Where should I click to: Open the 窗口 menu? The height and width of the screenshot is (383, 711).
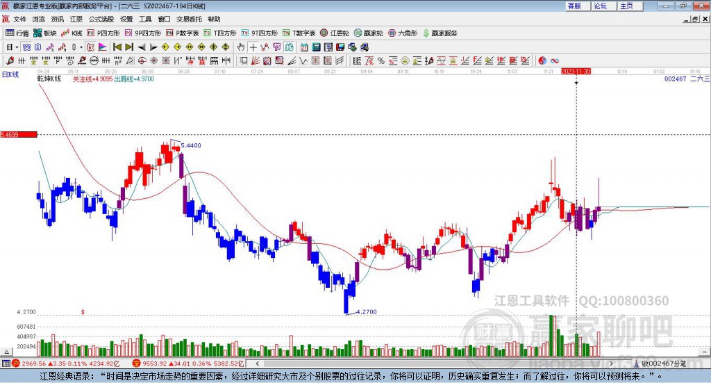[164, 19]
